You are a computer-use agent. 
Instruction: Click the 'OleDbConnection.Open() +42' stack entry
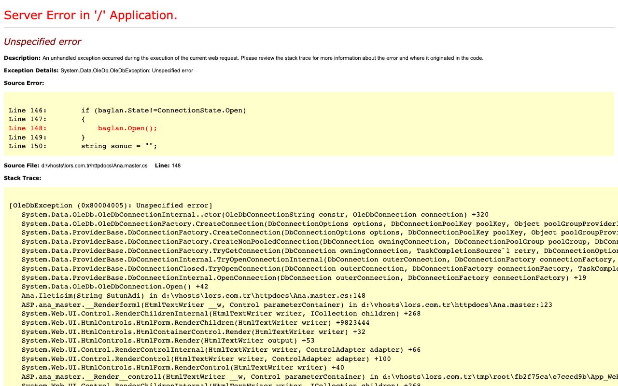115,287
